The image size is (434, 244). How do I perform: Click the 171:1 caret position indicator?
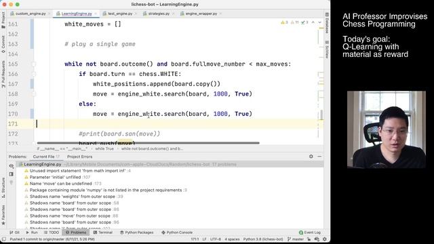(x=195, y=239)
